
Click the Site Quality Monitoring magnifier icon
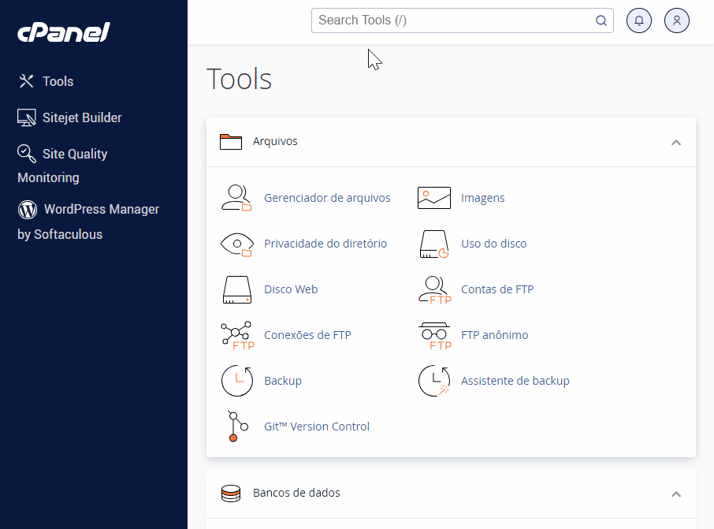[27, 154]
